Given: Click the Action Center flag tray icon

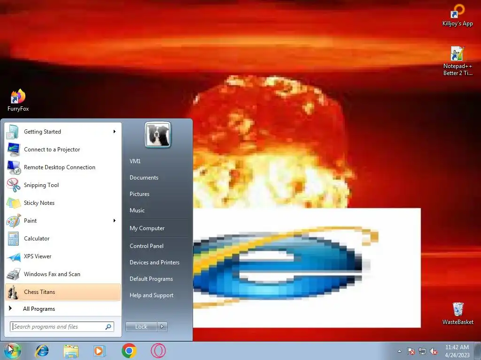Looking at the screenshot, I should click(411, 351).
